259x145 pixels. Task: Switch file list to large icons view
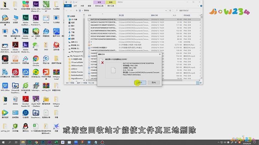click(x=201, y=83)
